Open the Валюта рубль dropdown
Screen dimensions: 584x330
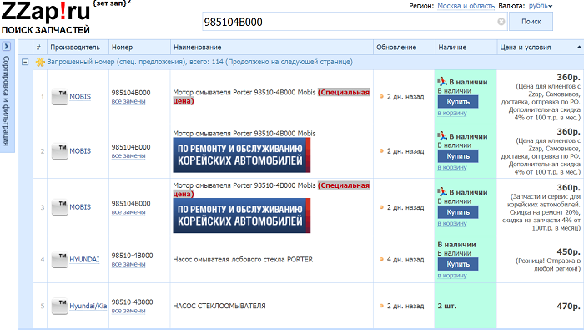541,6
